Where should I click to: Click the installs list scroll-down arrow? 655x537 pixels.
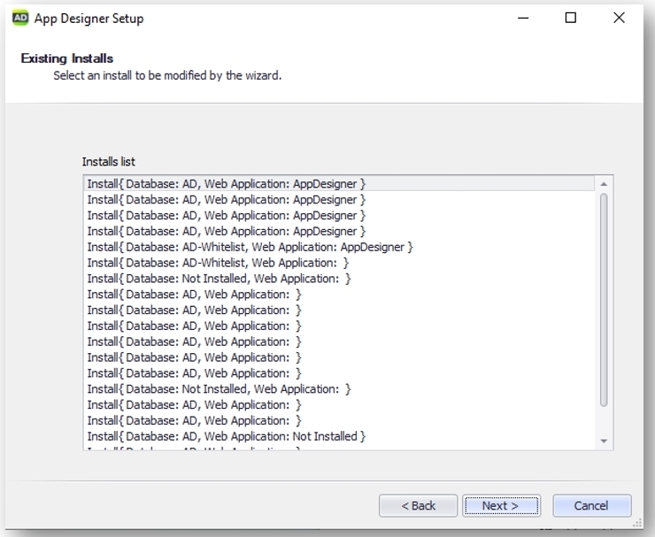604,441
